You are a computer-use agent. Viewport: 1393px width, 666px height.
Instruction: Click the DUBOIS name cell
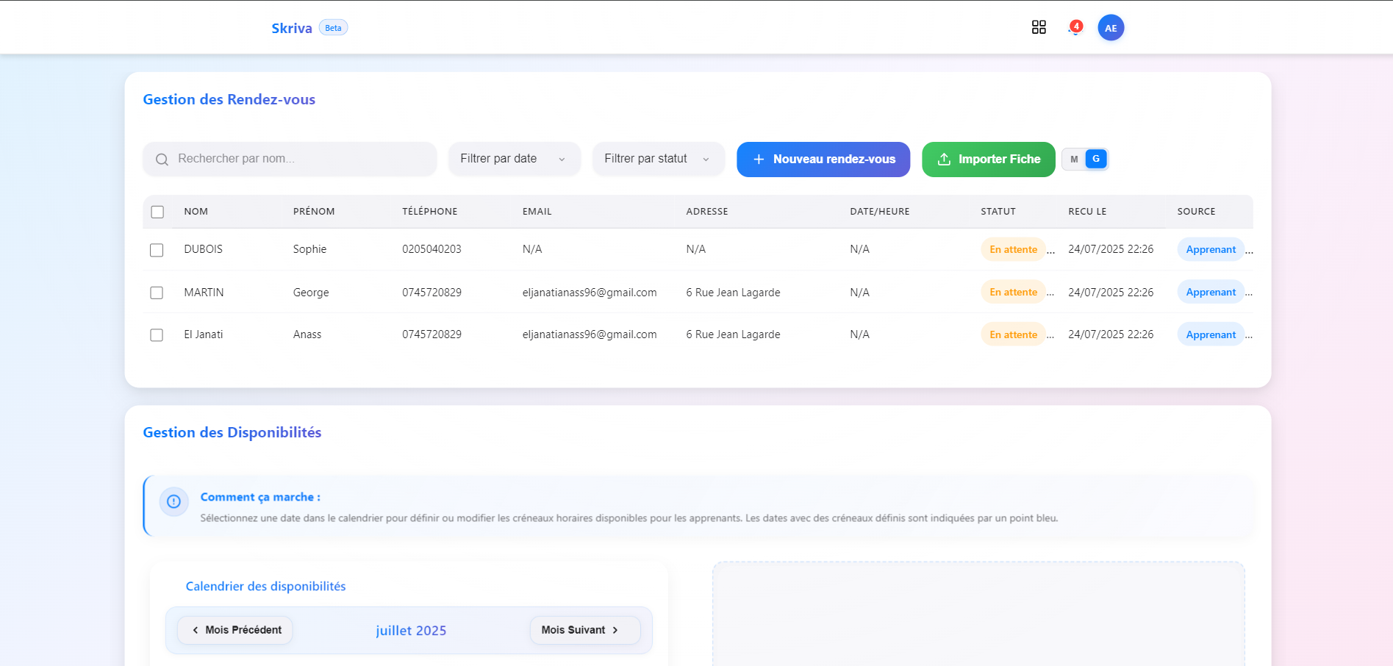[x=203, y=249]
